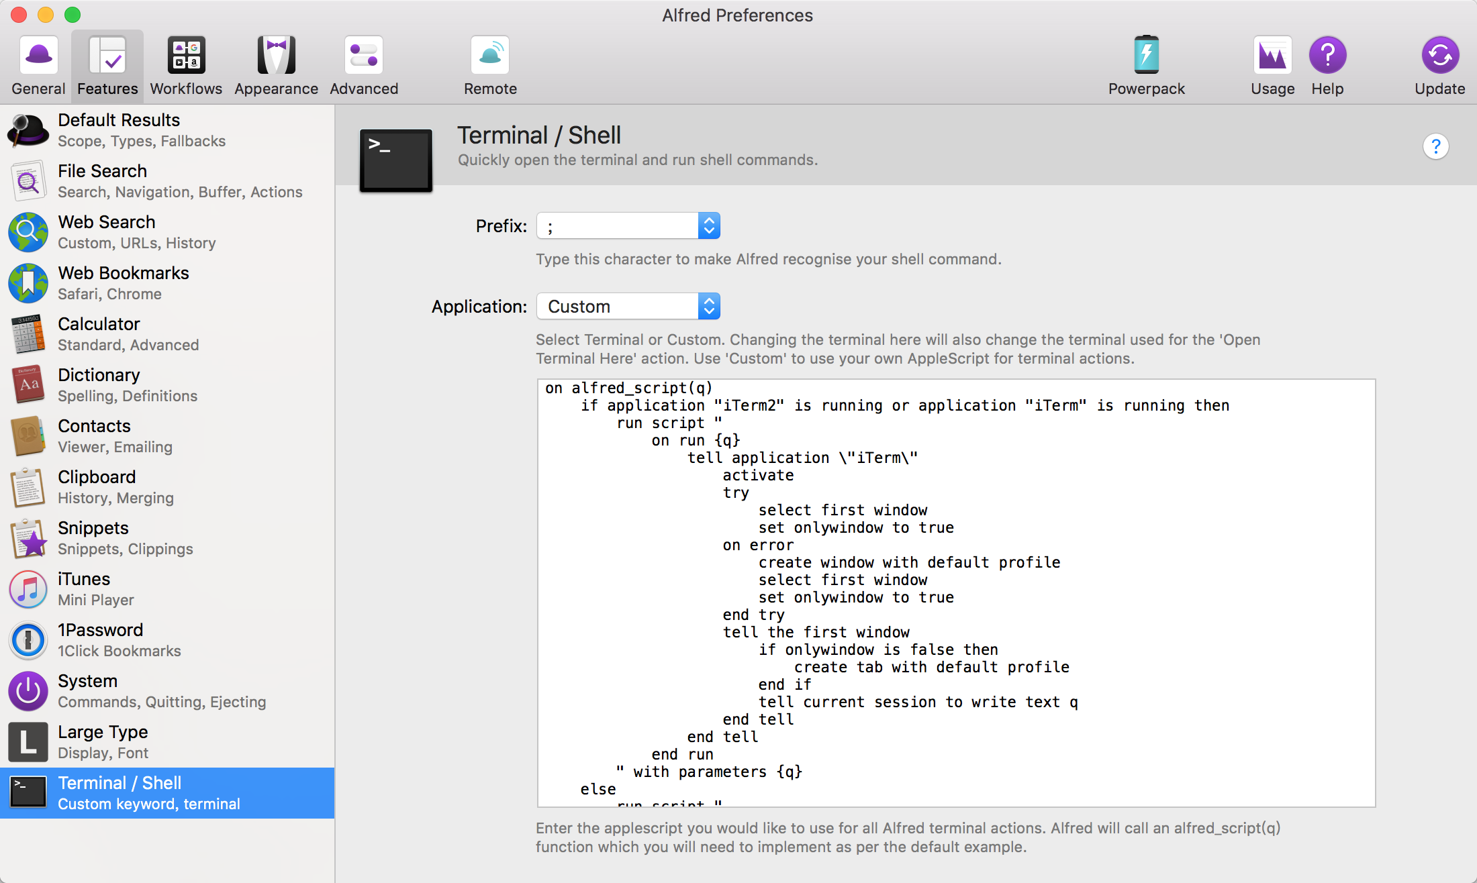Viewport: 1477px width, 883px height.
Task: Open the Advanced settings tab
Action: (x=364, y=66)
